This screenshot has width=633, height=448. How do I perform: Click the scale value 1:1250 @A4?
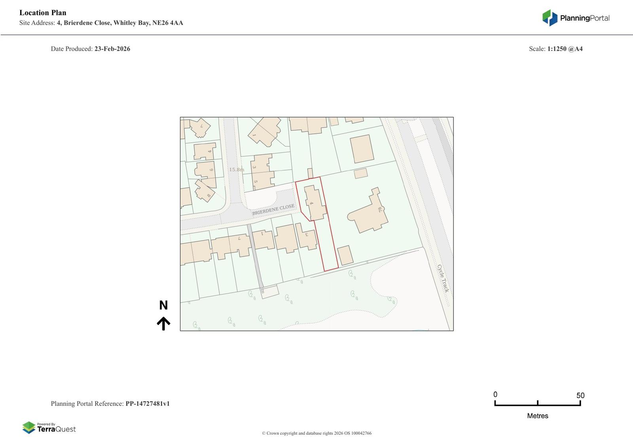click(x=565, y=49)
